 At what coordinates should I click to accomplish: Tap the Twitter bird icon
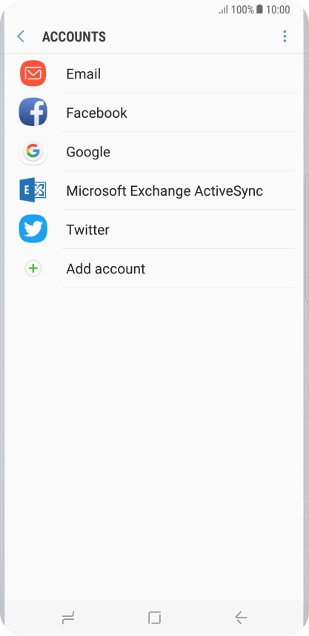pos(33,229)
